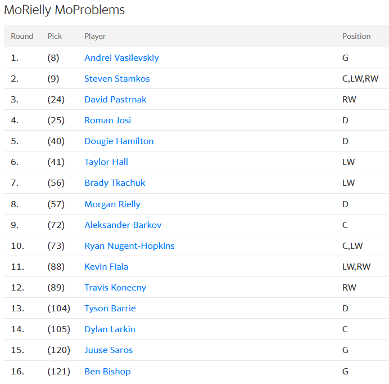Click Kevin Fiala player link
The image size is (389, 384).
[106, 267]
